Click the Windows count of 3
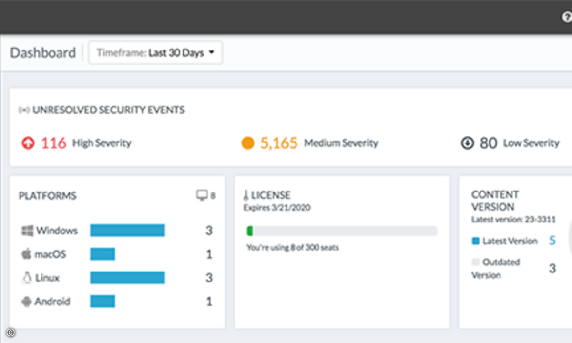Screen dimensions: 572x343 209,231
